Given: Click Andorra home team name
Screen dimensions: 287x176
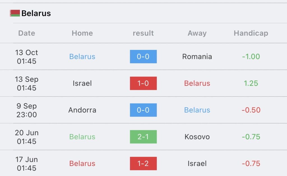Looking at the screenshot, I should tap(82, 110).
